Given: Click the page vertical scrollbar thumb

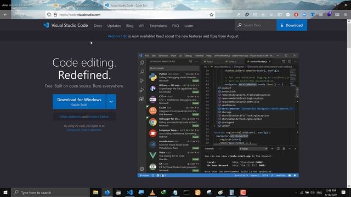Looking at the screenshot, I should [349, 36].
